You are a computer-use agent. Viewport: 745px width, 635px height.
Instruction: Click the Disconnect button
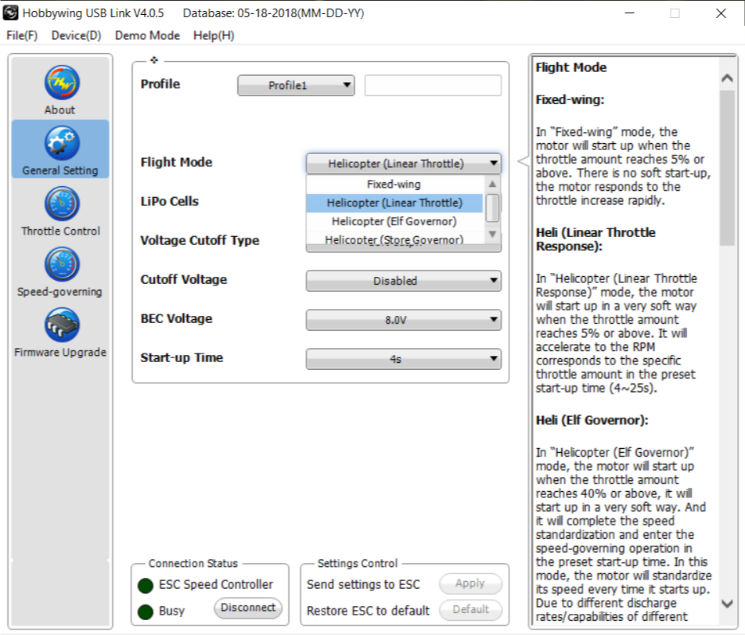pyautogui.click(x=248, y=608)
